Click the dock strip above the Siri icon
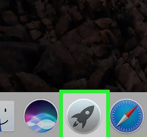The image size is (147, 137). point(41,95)
